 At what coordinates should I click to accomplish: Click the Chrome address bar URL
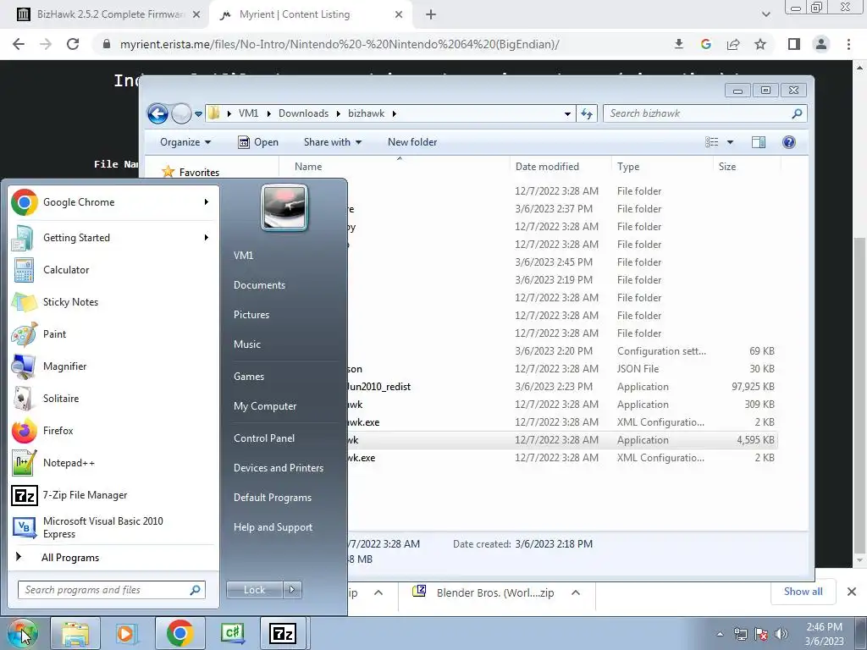pos(339,44)
